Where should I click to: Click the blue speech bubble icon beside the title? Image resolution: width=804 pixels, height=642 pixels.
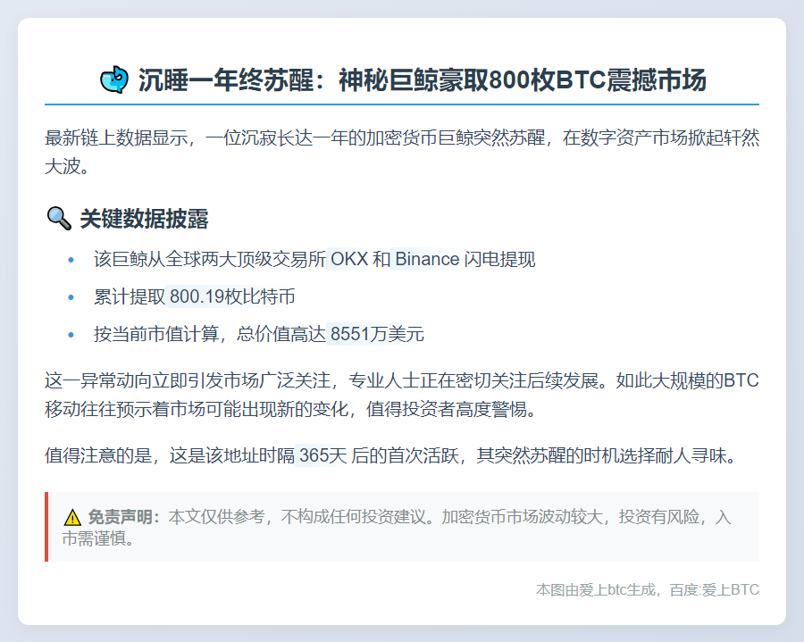(x=114, y=79)
